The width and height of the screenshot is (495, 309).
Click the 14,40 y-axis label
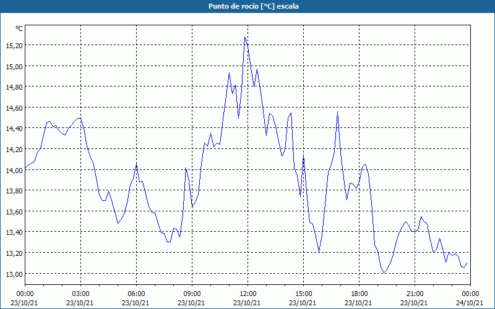pos(14,129)
